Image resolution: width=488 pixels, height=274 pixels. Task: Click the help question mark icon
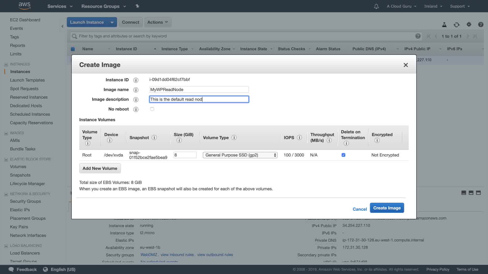click(x=480, y=24)
